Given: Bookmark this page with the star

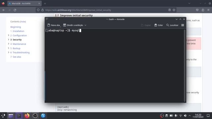Looking at the screenshot, I should [174, 10].
